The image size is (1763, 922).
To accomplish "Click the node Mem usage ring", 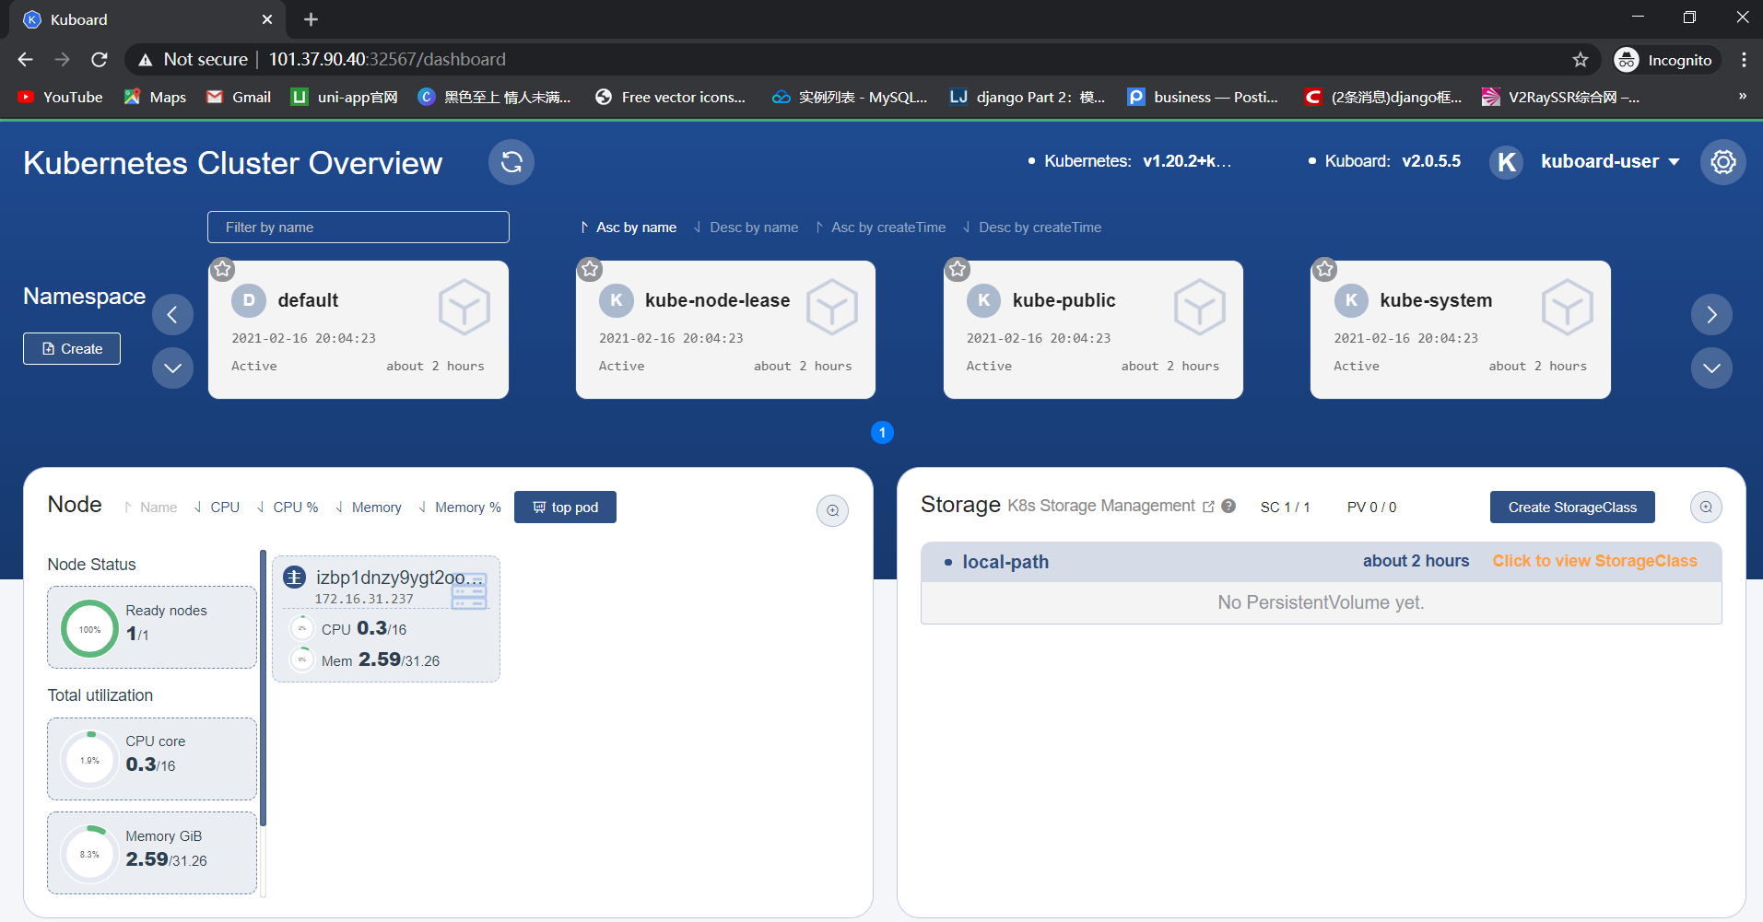I will [301, 659].
